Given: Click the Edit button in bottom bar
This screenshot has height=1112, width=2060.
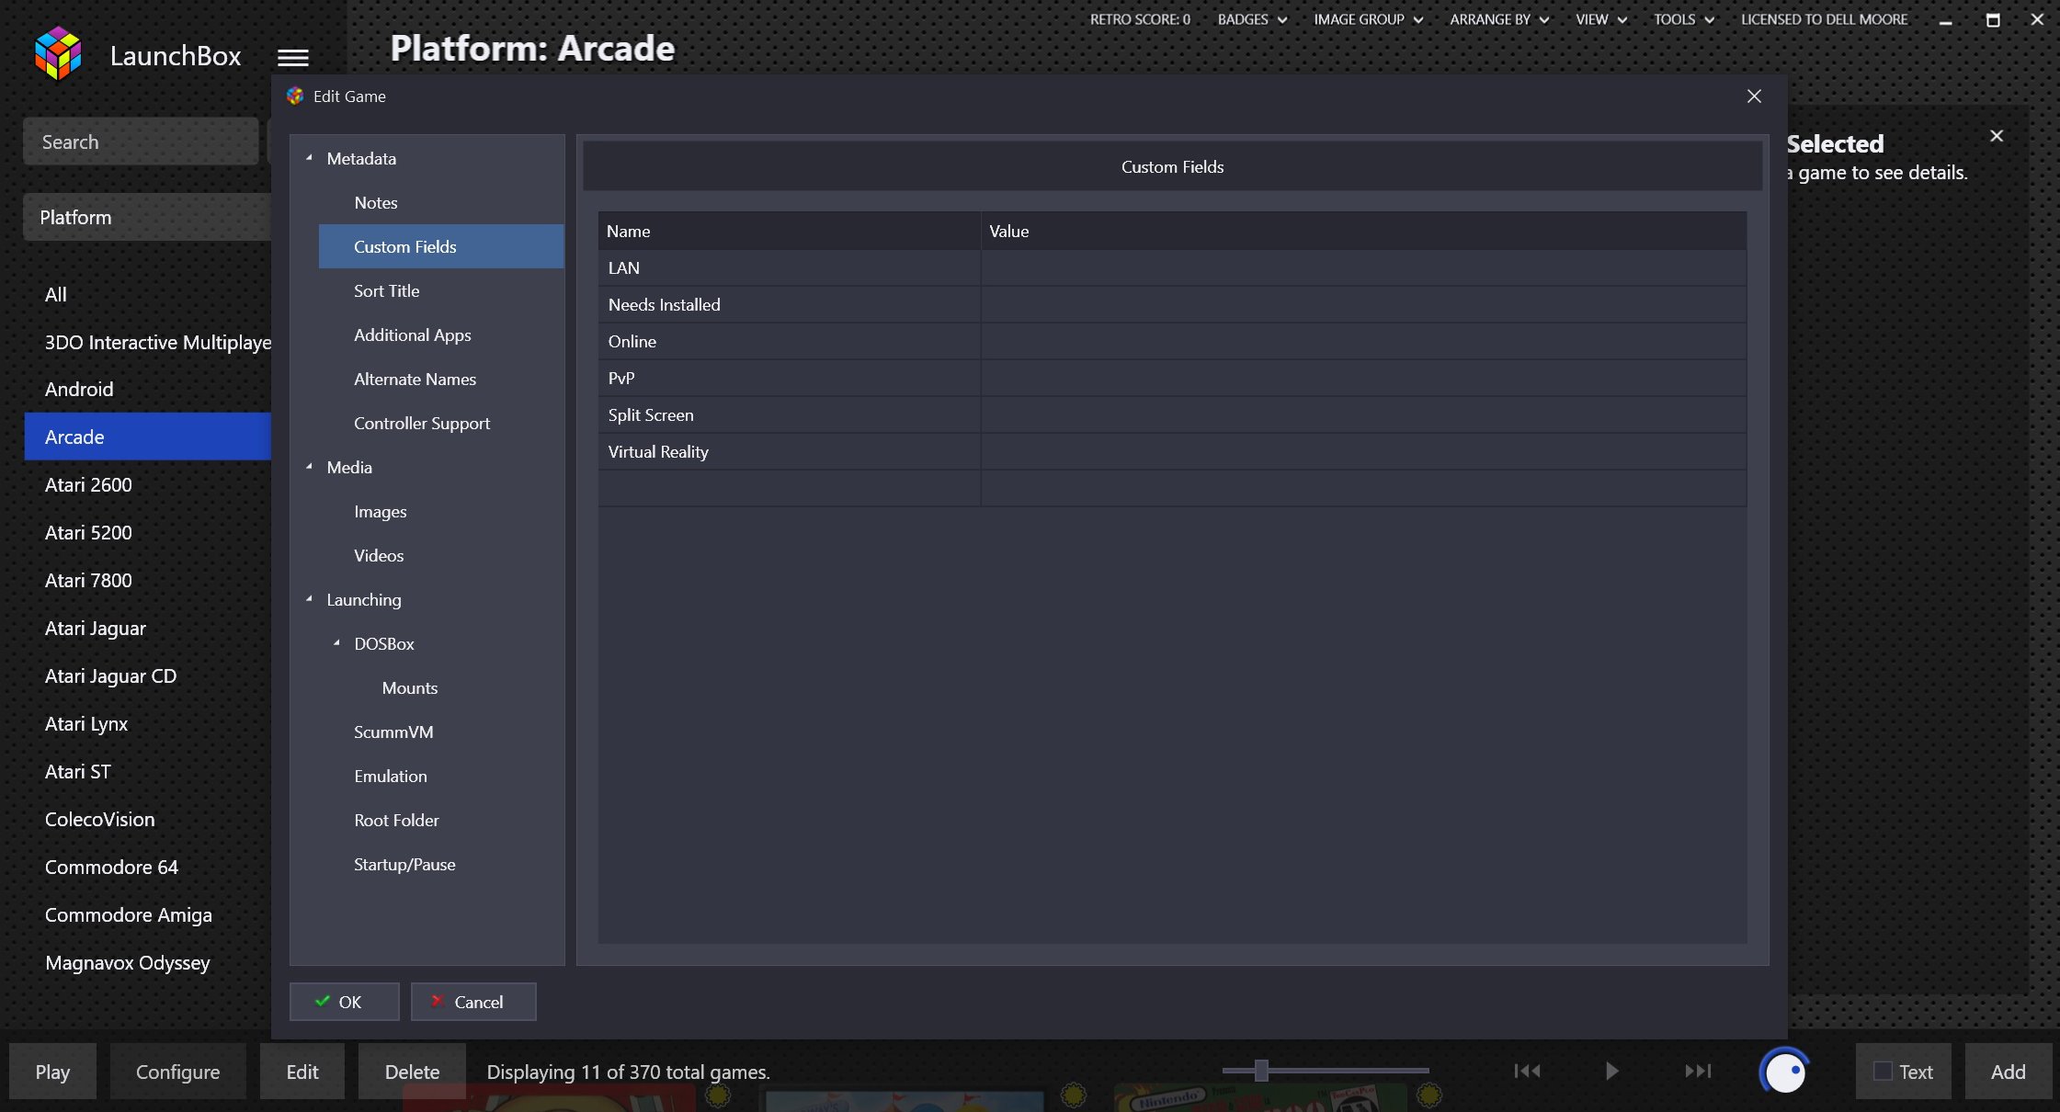Looking at the screenshot, I should point(302,1072).
